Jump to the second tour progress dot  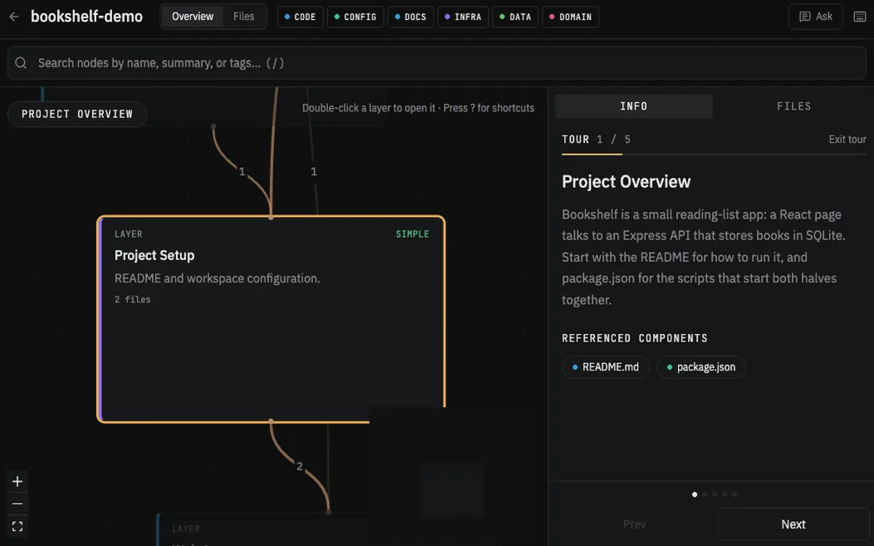705,494
